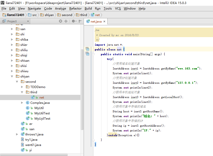
Task: Expand the shisan folder
Action: point(12,61)
